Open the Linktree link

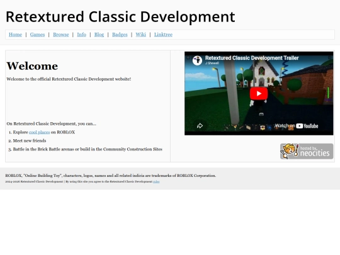point(163,35)
